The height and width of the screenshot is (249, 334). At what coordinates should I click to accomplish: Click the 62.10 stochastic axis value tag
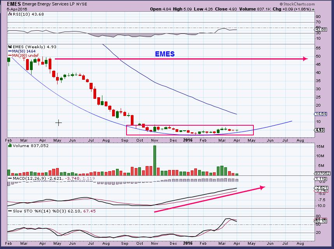click(321, 221)
